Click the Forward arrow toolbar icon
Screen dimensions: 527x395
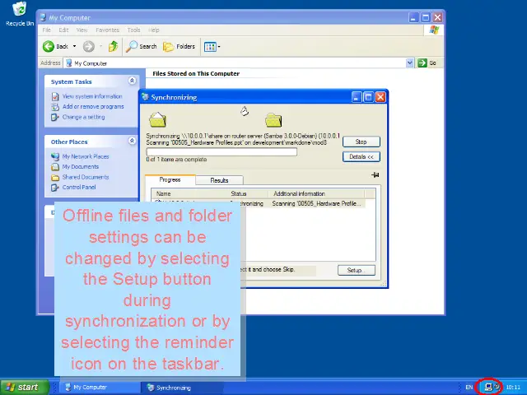[x=88, y=46]
